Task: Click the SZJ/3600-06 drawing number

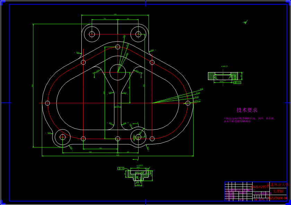Action: (x=278, y=198)
